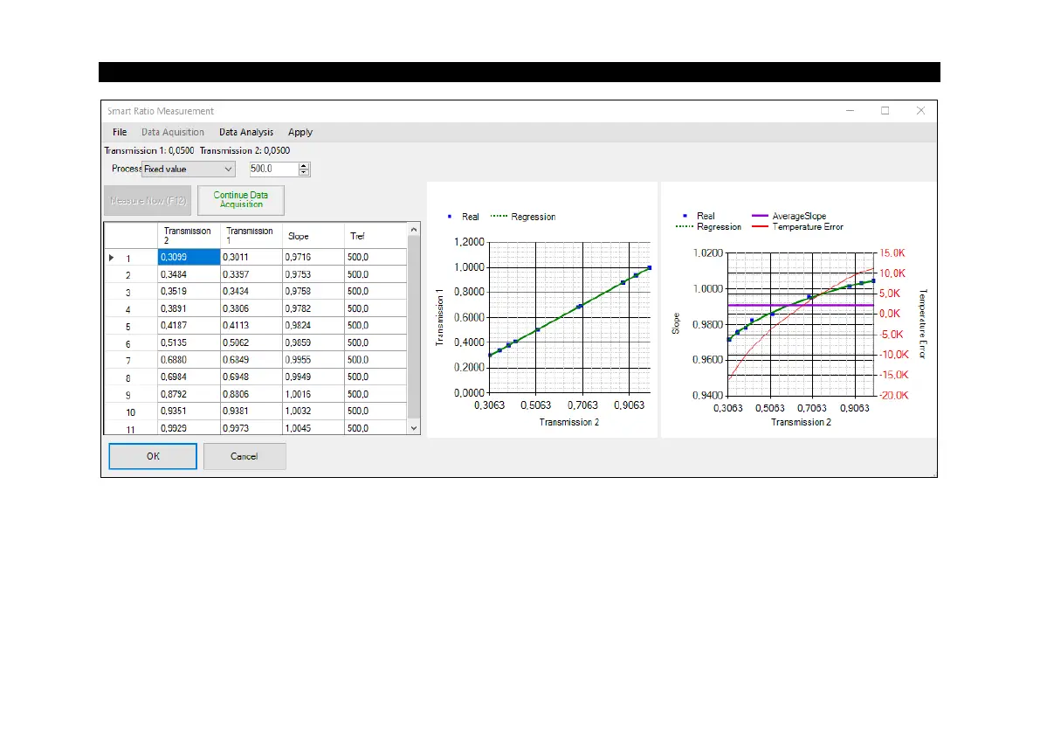The height and width of the screenshot is (733, 1040).
Task: Click Temperature Error legend entry
Action: tap(798, 227)
